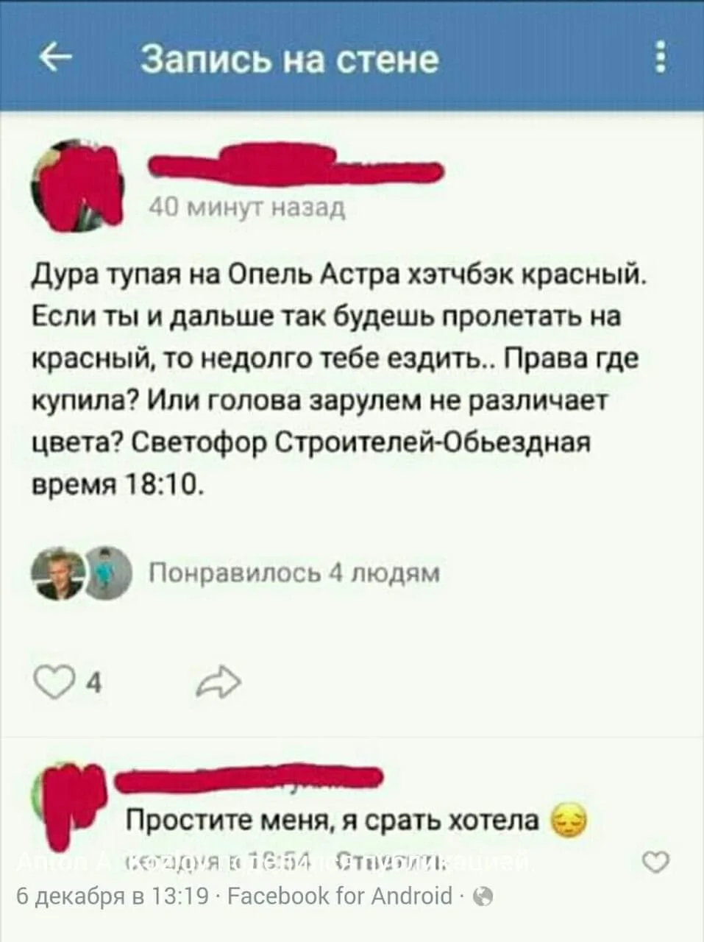Open second liker's round avatar
This screenshot has height=942, width=704.
click(107, 573)
